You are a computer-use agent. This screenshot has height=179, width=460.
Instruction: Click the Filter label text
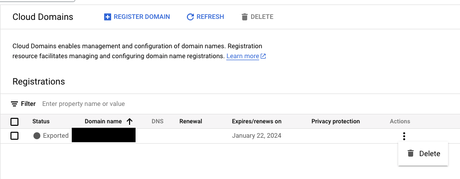pyautogui.click(x=28, y=104)
